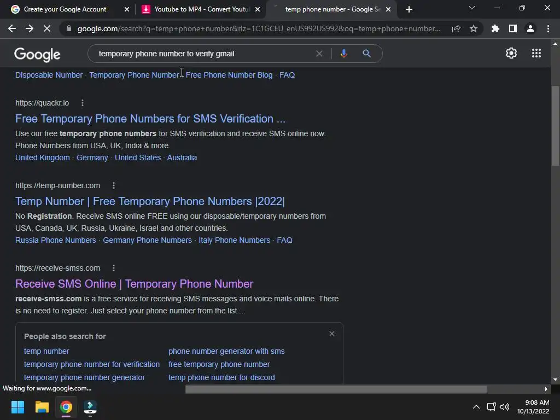Image resolution: width=560 pixels, height=420 pixels.
Task: Search for temp number suggestion
Action: [46, 351]
